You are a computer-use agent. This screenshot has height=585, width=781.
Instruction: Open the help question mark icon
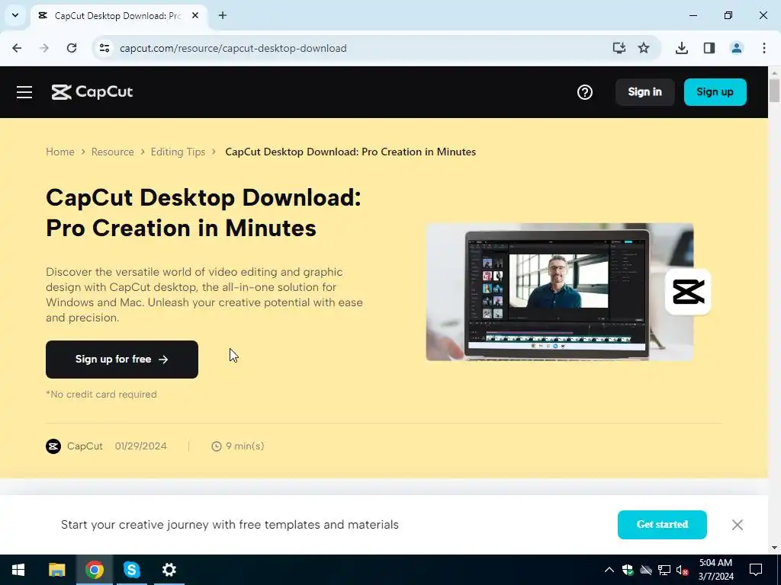point(585,92)
